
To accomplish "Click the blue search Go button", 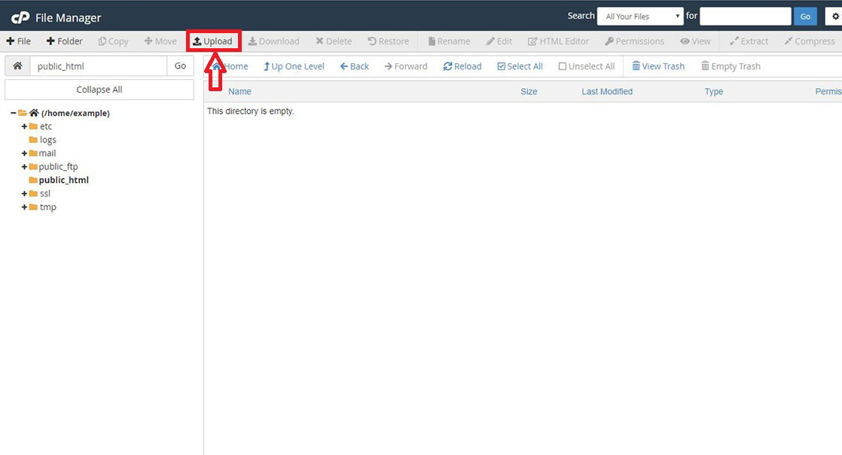I will (806, 17).
